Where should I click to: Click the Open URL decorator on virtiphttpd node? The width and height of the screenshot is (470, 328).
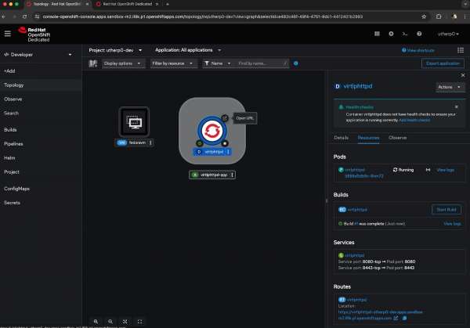[x=225, y=118]
